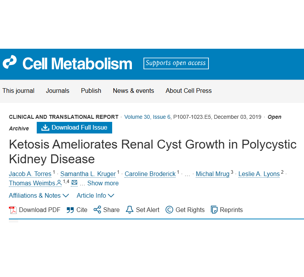Show more authors in the list
Viewport: 304px width, 277px height.
coord(103,183)
